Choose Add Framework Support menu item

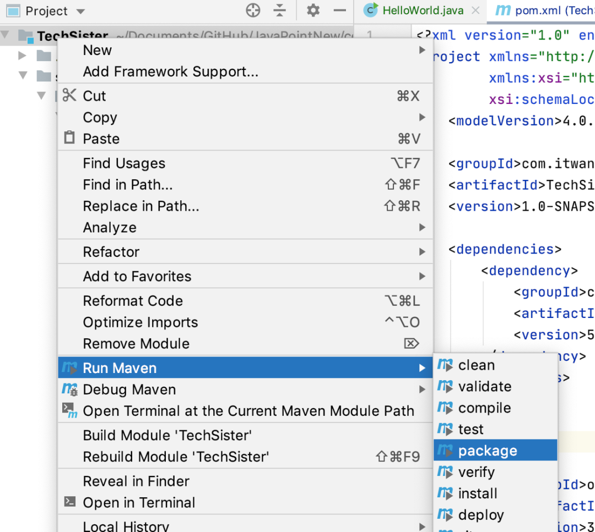[x=246, y=72]
